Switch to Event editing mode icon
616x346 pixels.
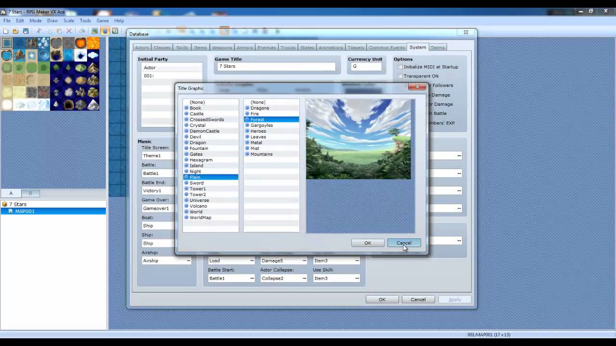point(105,31)
